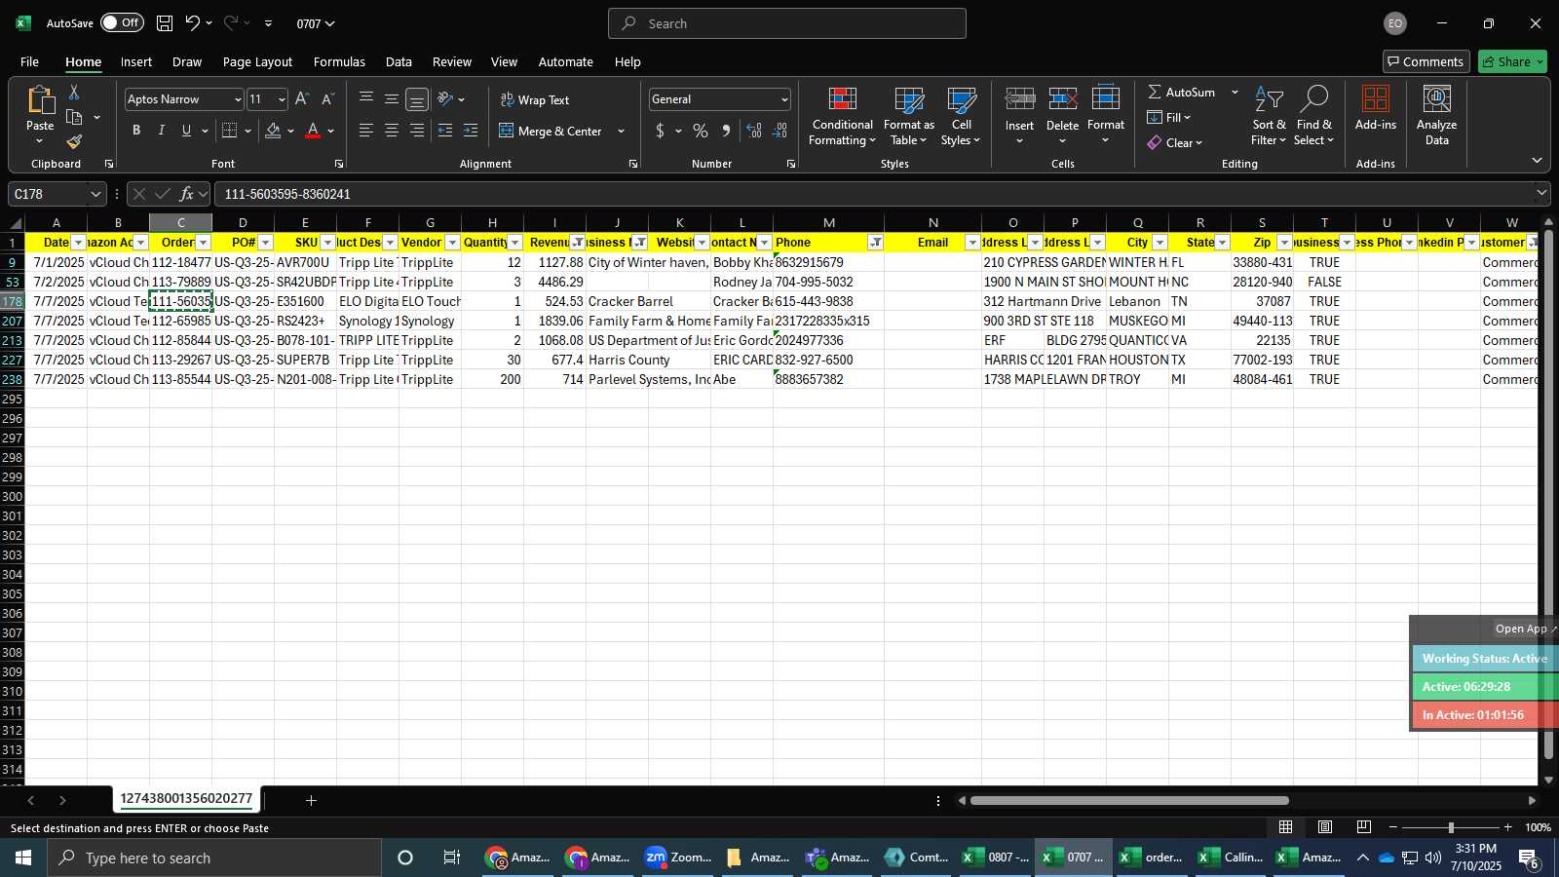Select sheet tab 127438001356020277
Screen dimensions: 1559x877
tap(186, 799)
